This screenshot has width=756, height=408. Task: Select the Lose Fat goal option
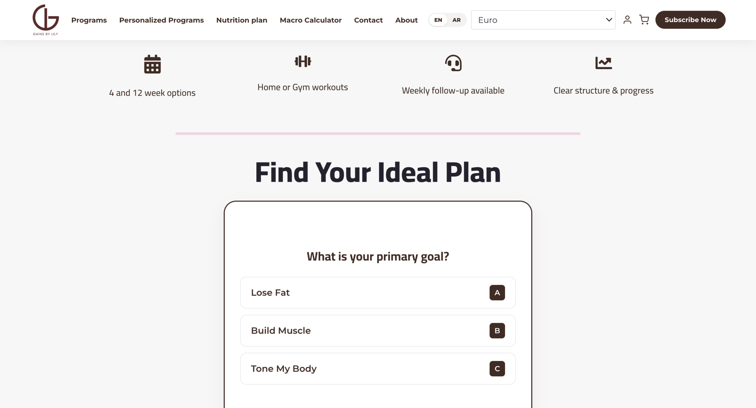(377, 293)
